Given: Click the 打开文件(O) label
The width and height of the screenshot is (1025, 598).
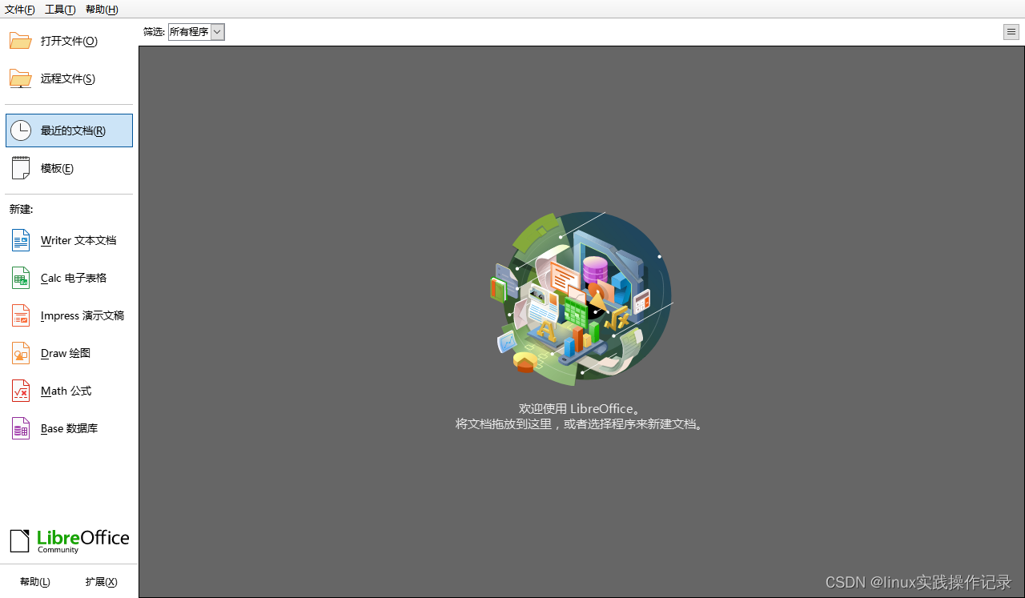Looking at the screenshot, I should pos(69,41).
